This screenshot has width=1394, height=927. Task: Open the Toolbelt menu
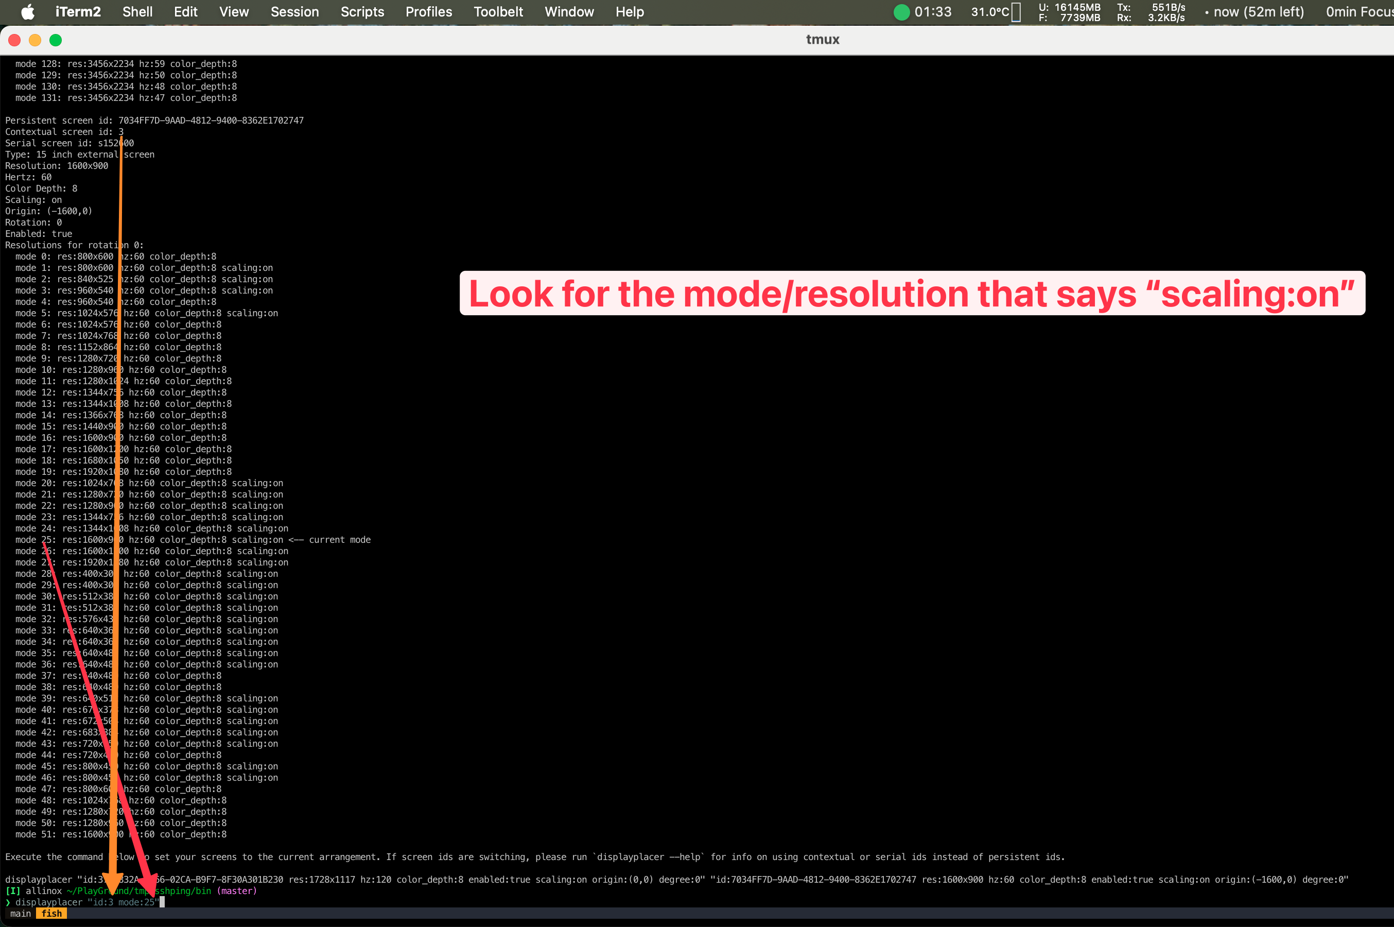click(x=498, y=12)
